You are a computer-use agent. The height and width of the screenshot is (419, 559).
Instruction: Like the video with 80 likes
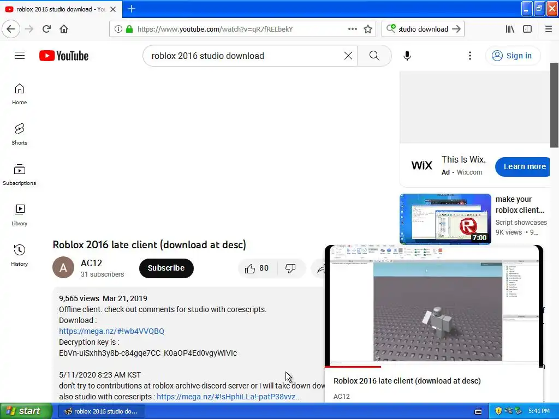pos(258,268)
